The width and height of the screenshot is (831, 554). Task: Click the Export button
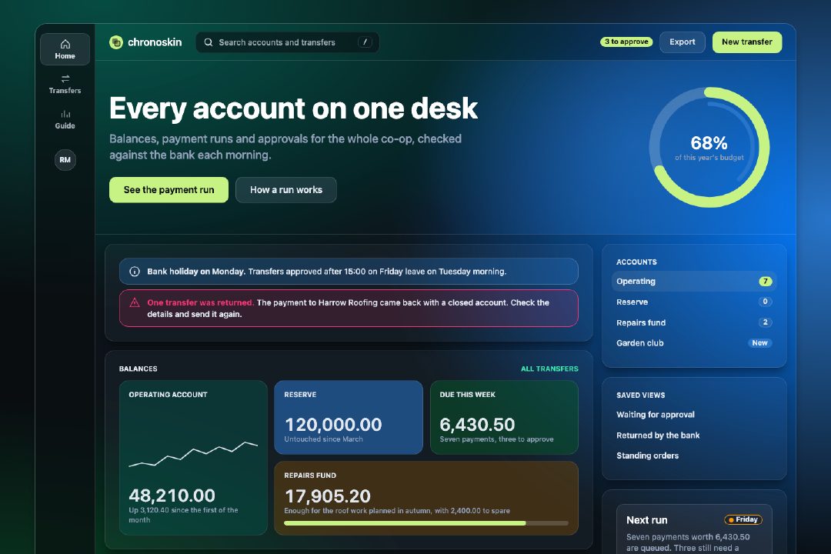point(682,42)
